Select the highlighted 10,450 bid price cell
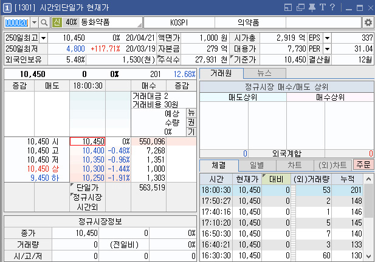375x262 pixels. (88, 141)
